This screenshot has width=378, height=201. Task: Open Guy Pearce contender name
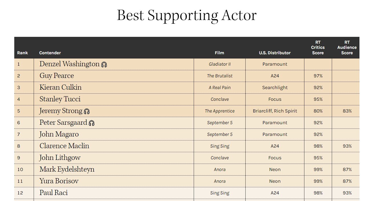[x=56, y=76]
